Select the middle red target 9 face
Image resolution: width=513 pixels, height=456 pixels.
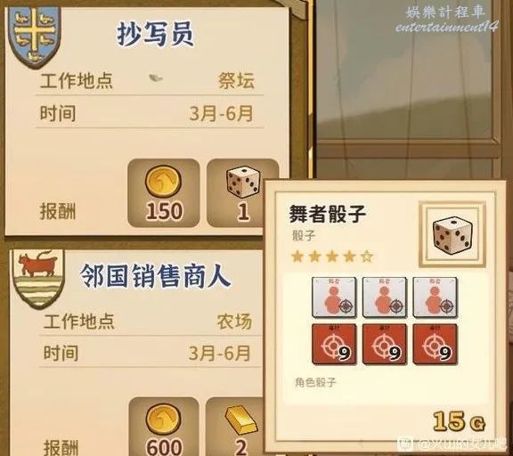385,345
